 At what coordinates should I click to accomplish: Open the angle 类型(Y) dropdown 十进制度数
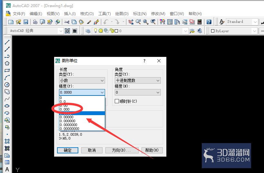[x=138, y=80]
